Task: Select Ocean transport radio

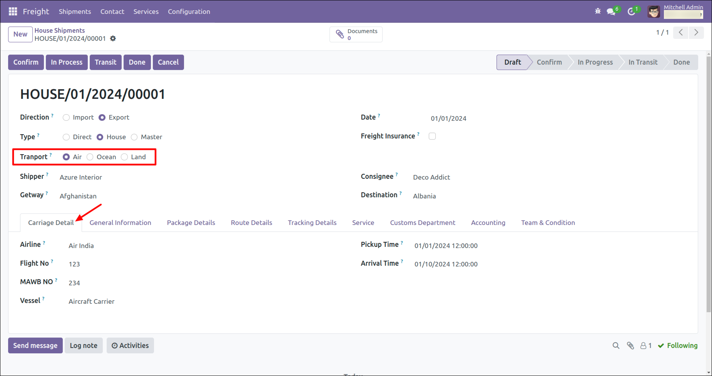Action: click(90, 157)
